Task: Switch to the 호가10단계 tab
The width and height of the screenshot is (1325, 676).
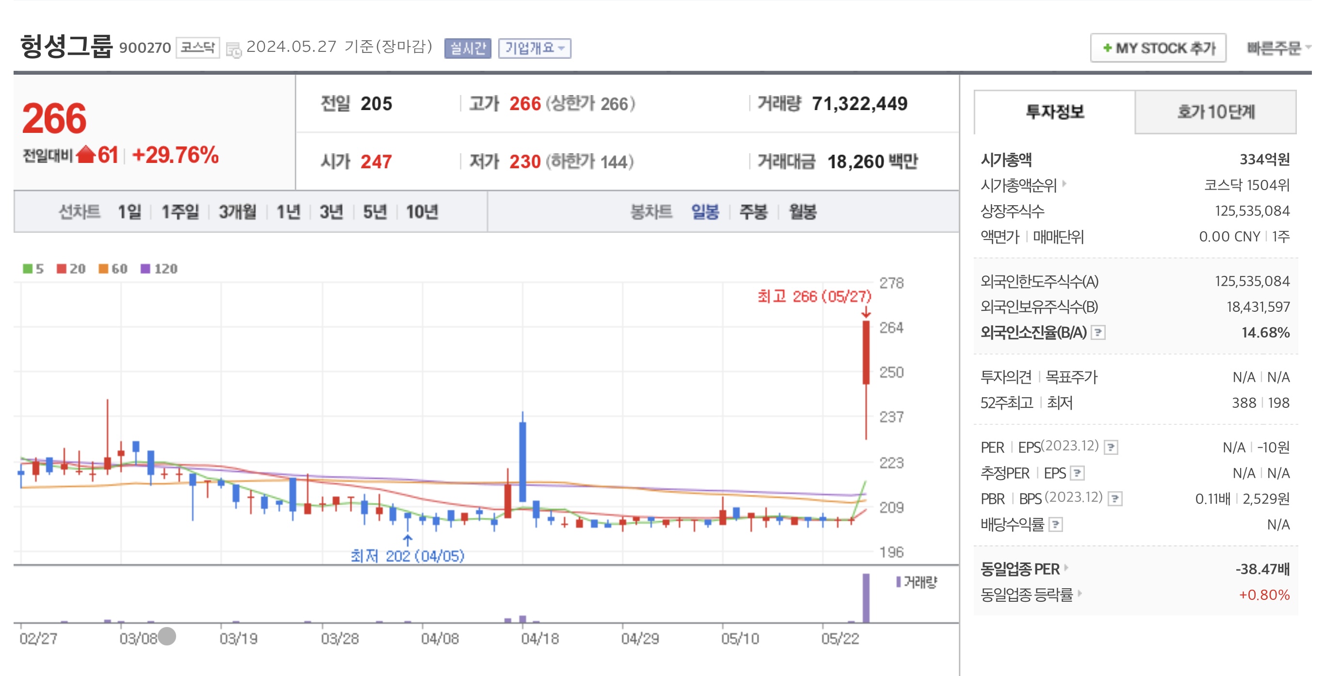Action: tap(1215, 112)
